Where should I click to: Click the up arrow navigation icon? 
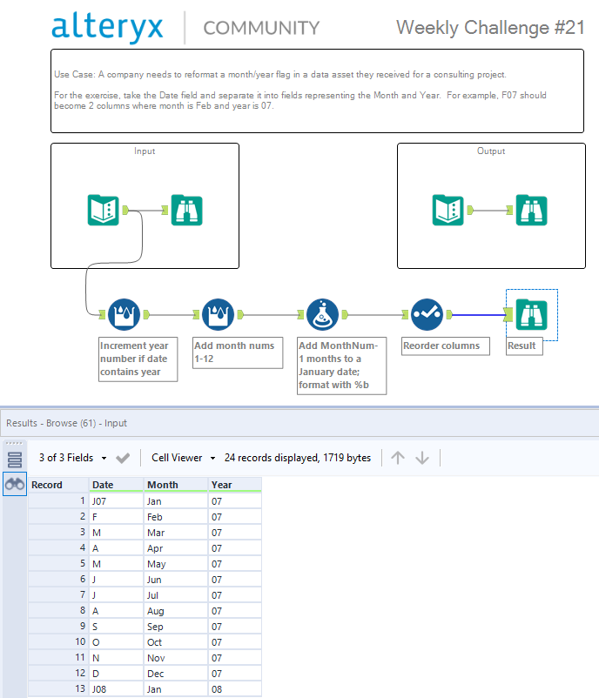398,458
